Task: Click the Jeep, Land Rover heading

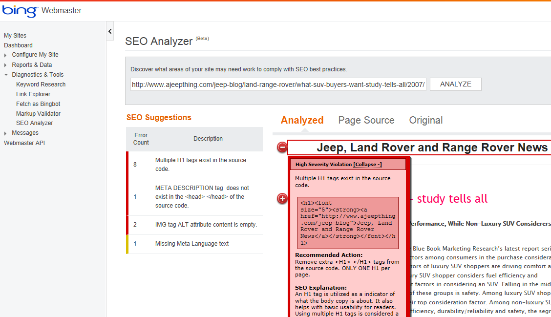Action: pos(432,148)
